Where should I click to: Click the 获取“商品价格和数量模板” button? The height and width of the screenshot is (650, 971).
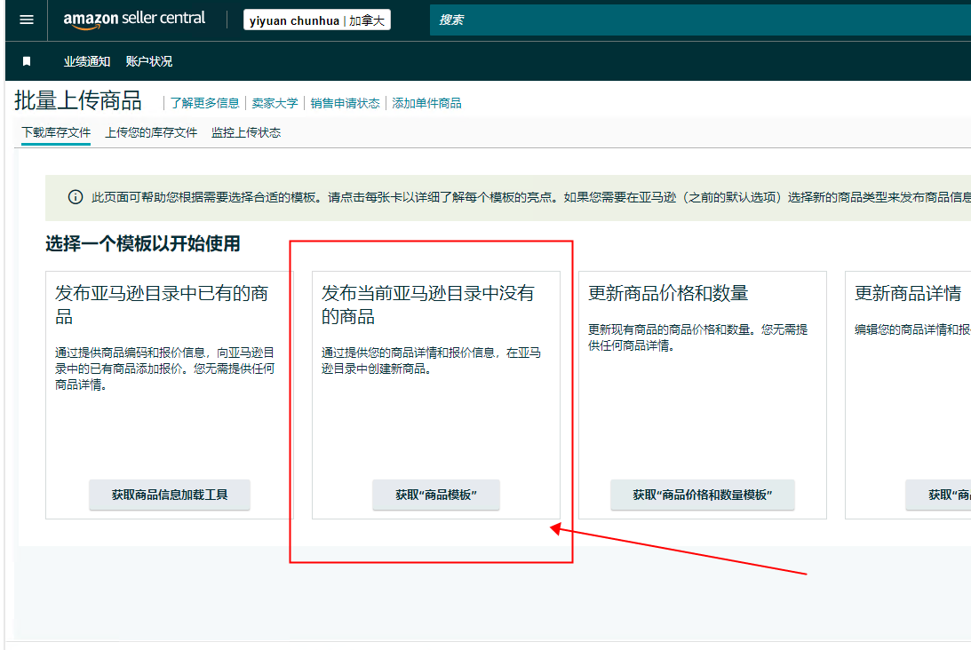tap(702, 495)
